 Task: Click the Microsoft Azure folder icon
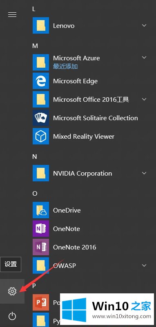41,62
